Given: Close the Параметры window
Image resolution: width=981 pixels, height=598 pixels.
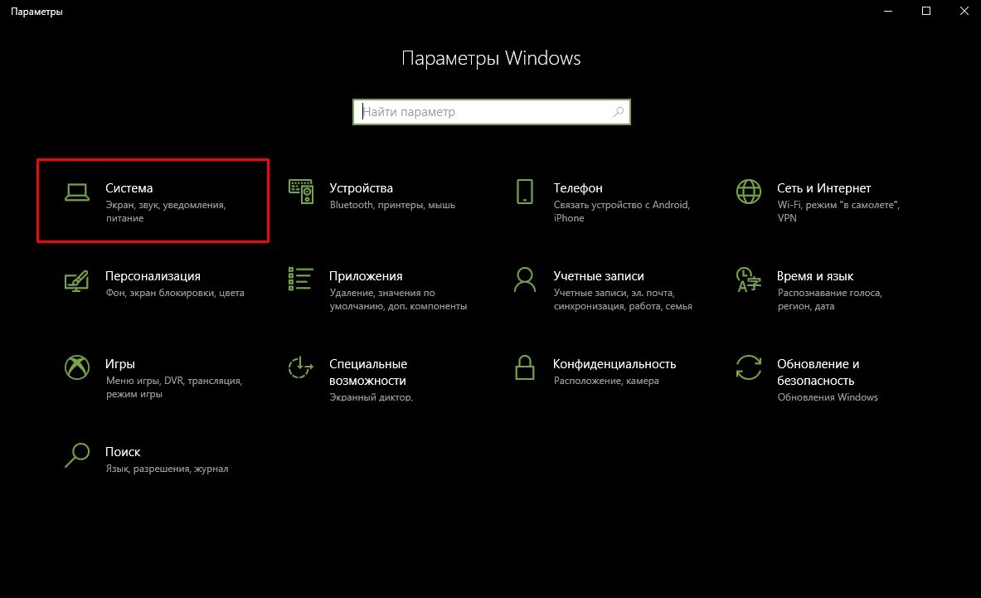Looking at the screenshot, I should 964,12.
